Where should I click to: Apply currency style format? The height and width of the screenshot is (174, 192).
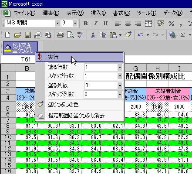[x=161, y=24]
